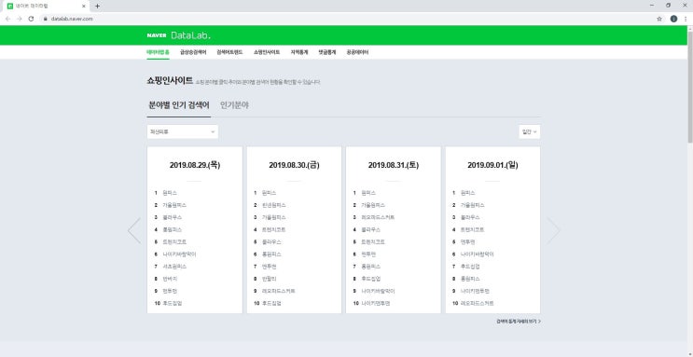The width and height of the screenshot is (693, 357).
Task: Click rank 3 블라우스 under 2019.08.29
Action: click(x=173, y=217)
